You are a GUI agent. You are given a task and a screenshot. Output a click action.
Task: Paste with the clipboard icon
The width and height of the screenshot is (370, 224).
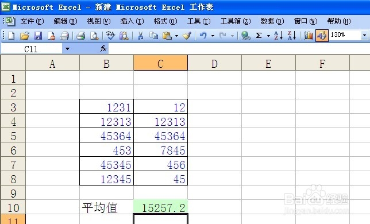tap(167, 36)
